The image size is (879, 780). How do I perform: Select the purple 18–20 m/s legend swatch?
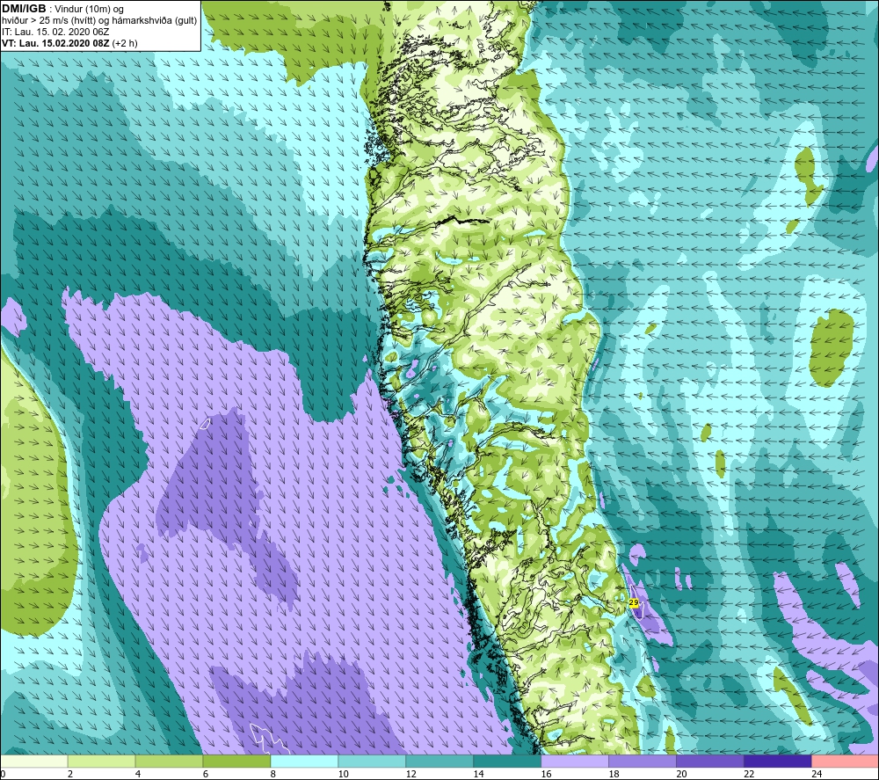[642, 761]
